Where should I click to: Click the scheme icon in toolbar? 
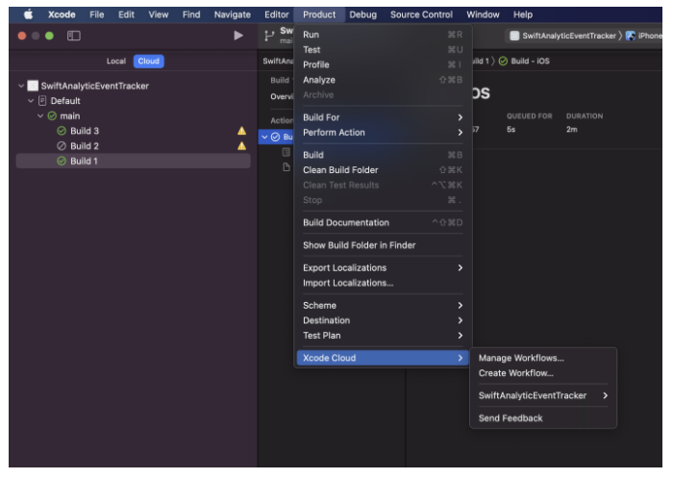514,36
